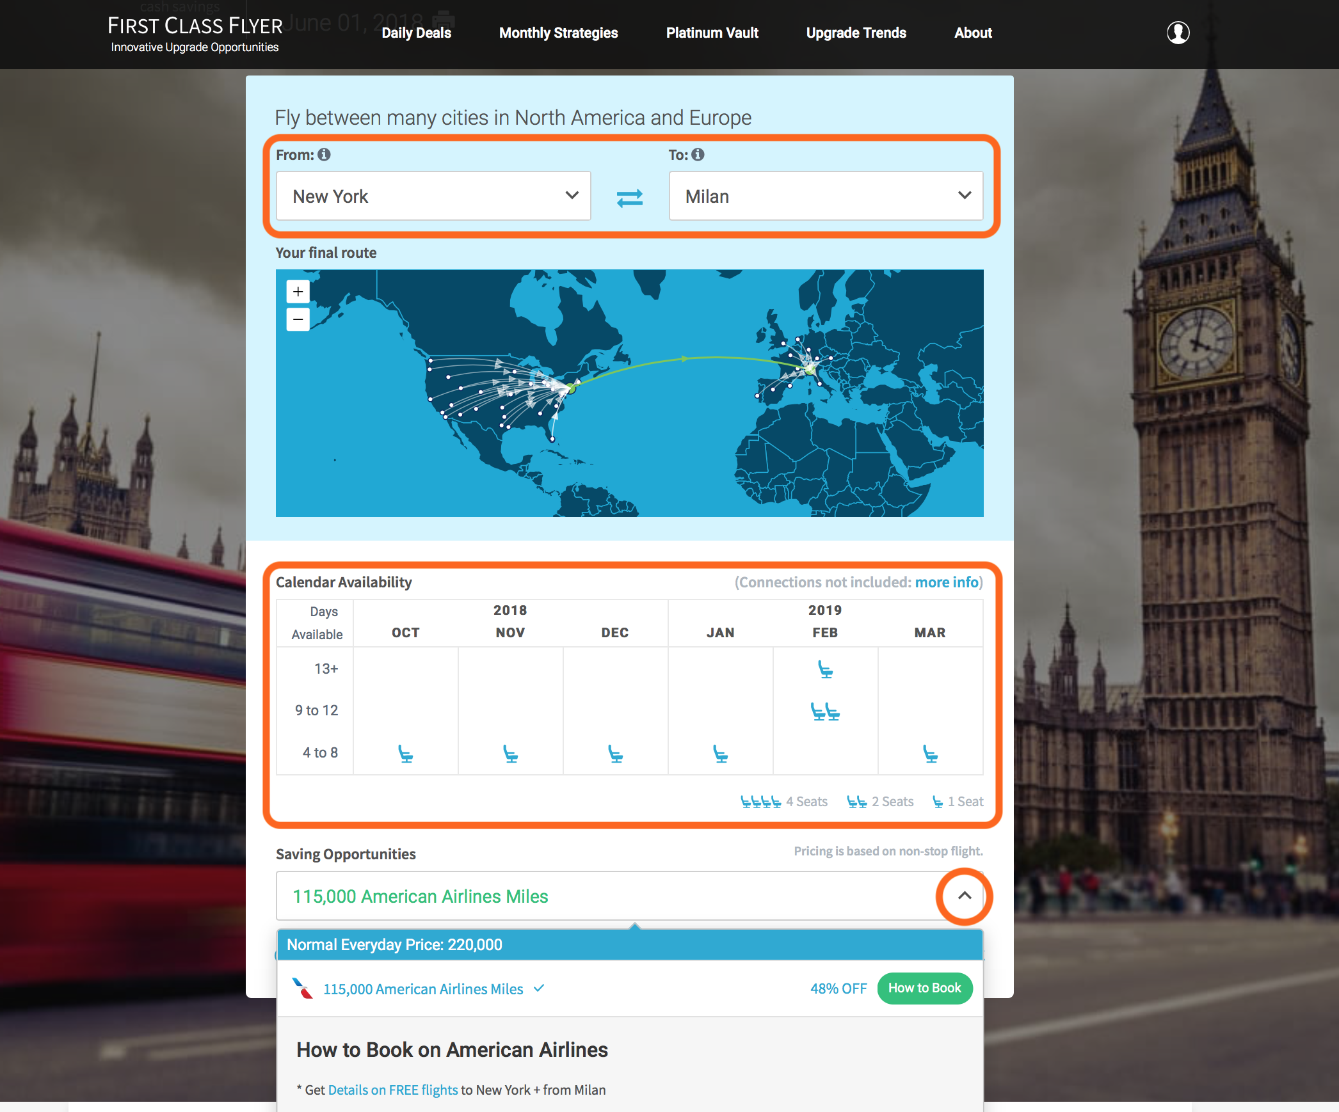Viewport: 1339px width, 1112px height.
Task: Click How to Book button
Action: pos(924,988)
